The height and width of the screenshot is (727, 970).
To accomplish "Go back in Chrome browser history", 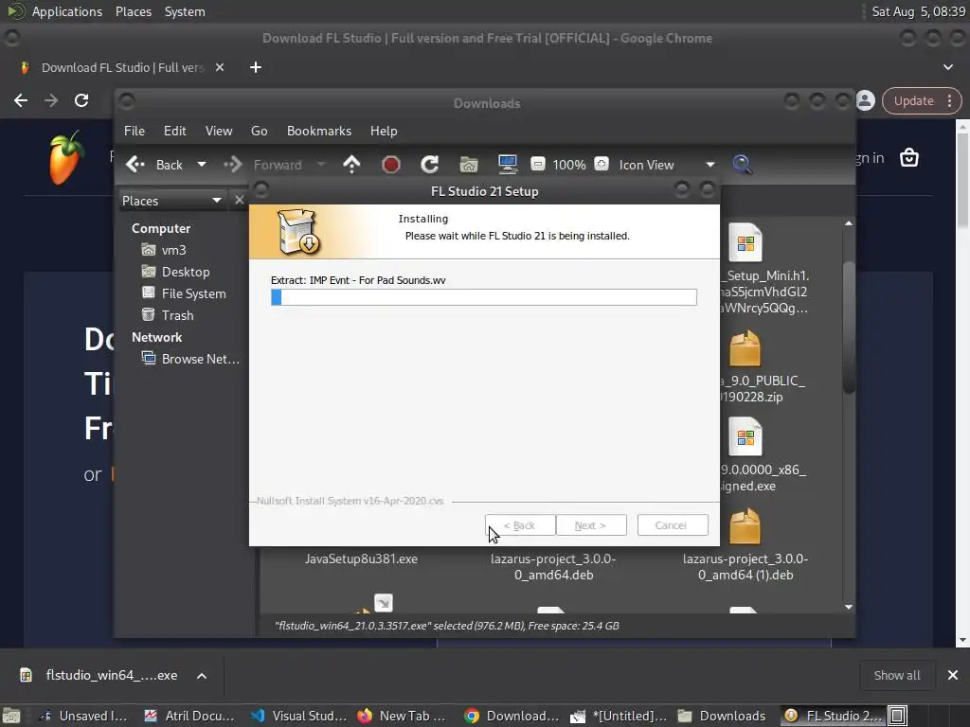I will pyautogui.click(x=21, y=100).
